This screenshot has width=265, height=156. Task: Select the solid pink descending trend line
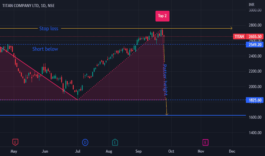[39, 73]
